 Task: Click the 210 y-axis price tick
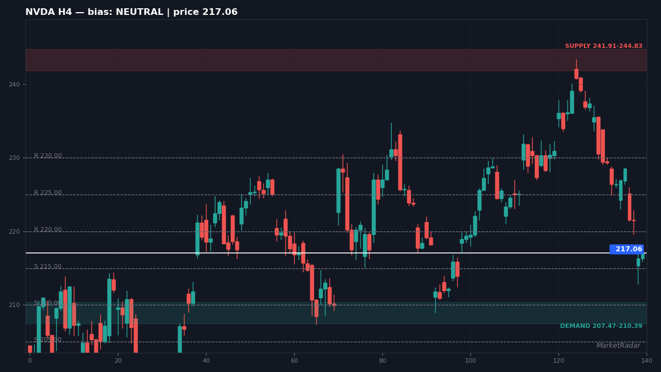pyautogui.click(x=14, y=305)
